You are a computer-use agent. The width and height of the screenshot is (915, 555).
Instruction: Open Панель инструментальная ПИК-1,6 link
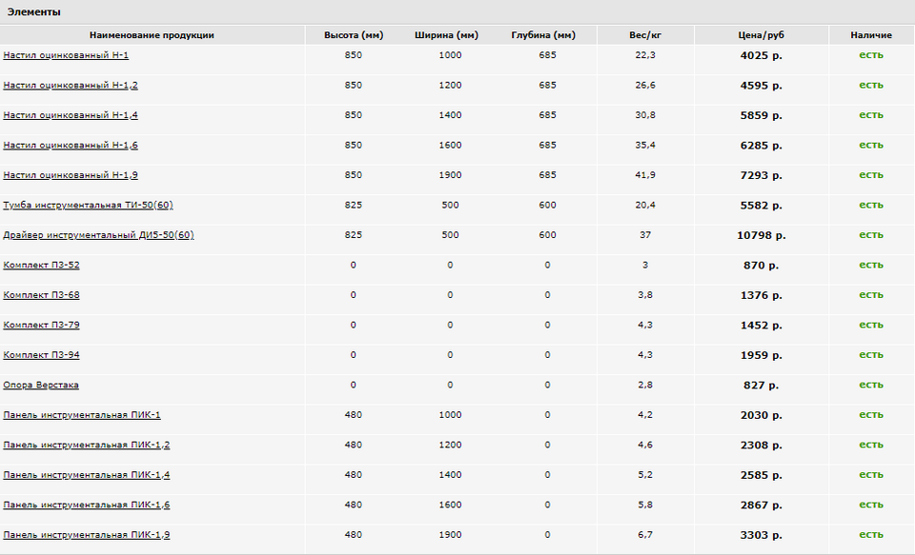tap(87, 505)
